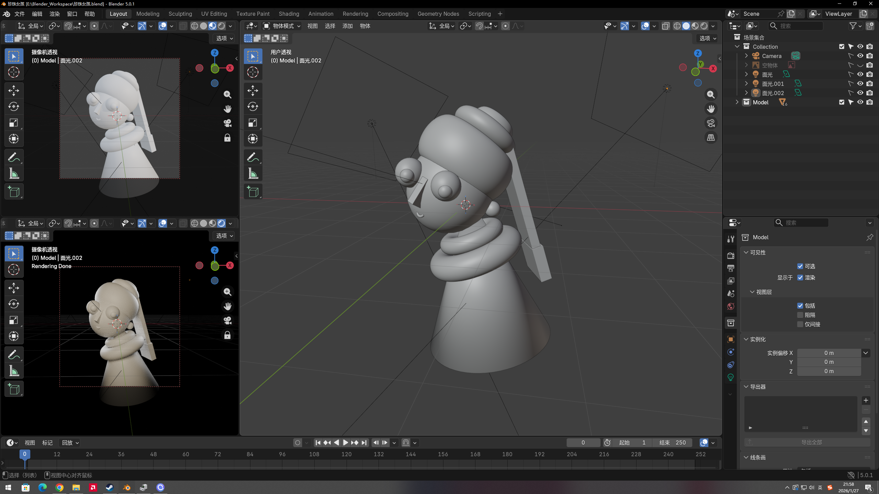Viewport: 879px width, 494px height.
Task: Select the Annotate tool in main viewport
Action: click(x=253, y=158)
